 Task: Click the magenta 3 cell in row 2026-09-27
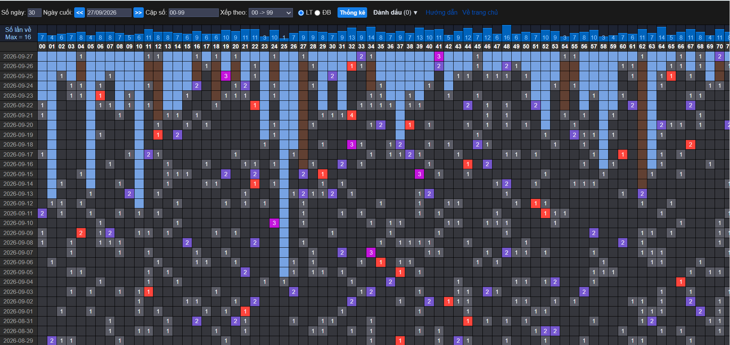tap(439, 57)
